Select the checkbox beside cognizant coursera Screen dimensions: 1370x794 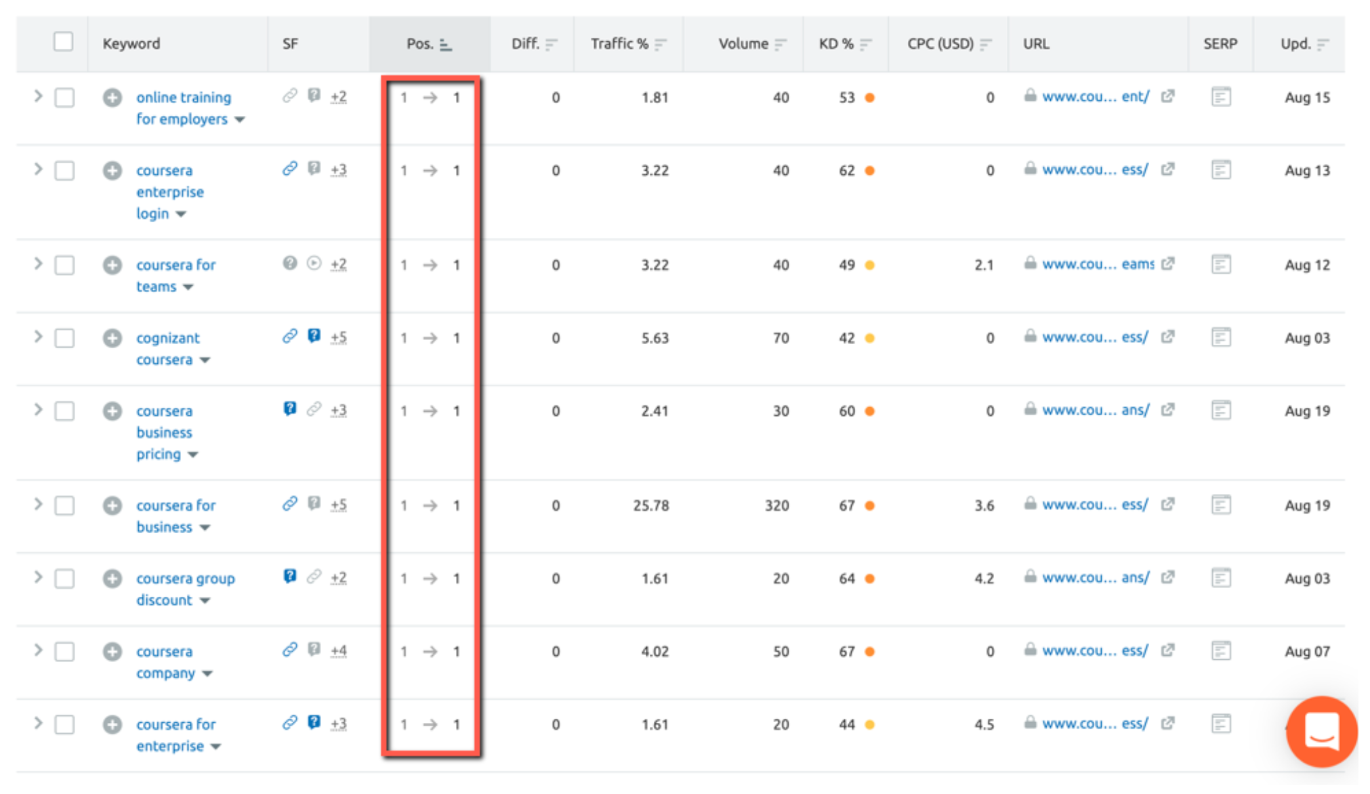pos(64,337)
